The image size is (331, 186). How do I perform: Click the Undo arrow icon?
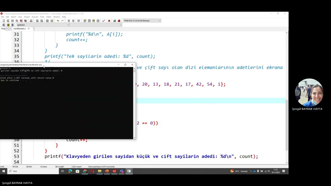click(58, 21)
